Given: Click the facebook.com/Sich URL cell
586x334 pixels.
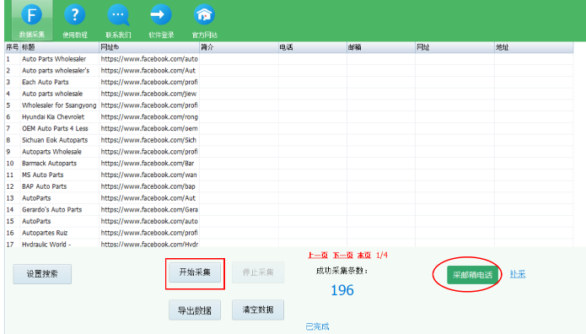Looking at the screenshot, I should 149,140.
